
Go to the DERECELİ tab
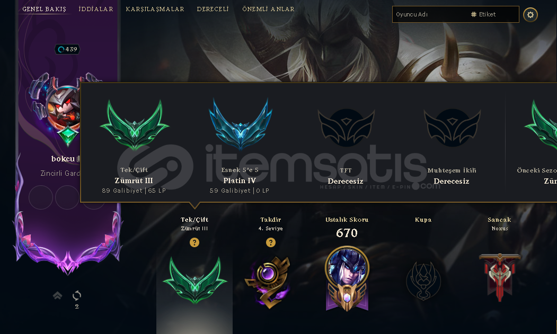(213, 9)
